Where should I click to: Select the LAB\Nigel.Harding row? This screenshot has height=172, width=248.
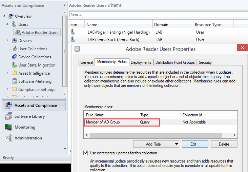(x=158, y=32)
